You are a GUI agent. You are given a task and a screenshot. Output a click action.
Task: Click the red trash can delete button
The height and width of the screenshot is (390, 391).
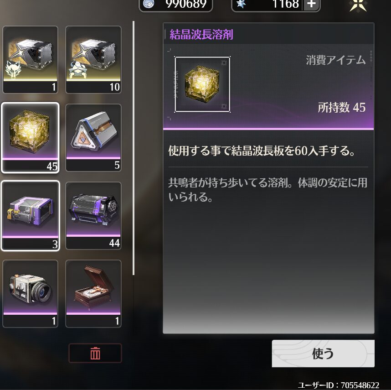pos(95,353)
